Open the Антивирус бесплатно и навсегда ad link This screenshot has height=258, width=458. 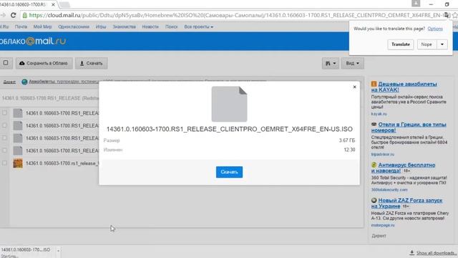403,168
